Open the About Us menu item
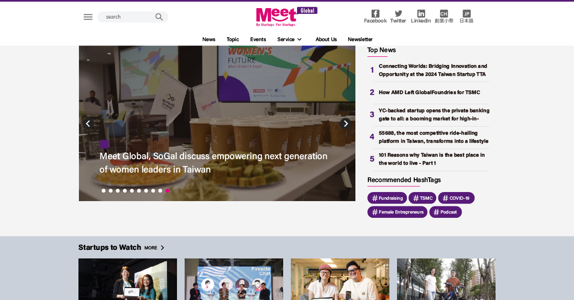This screenshot has height=300, width=574. coord(326,39)
